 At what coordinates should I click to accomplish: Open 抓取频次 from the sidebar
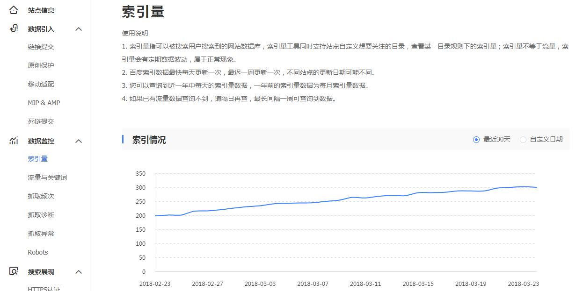click(x=38, y=196)
